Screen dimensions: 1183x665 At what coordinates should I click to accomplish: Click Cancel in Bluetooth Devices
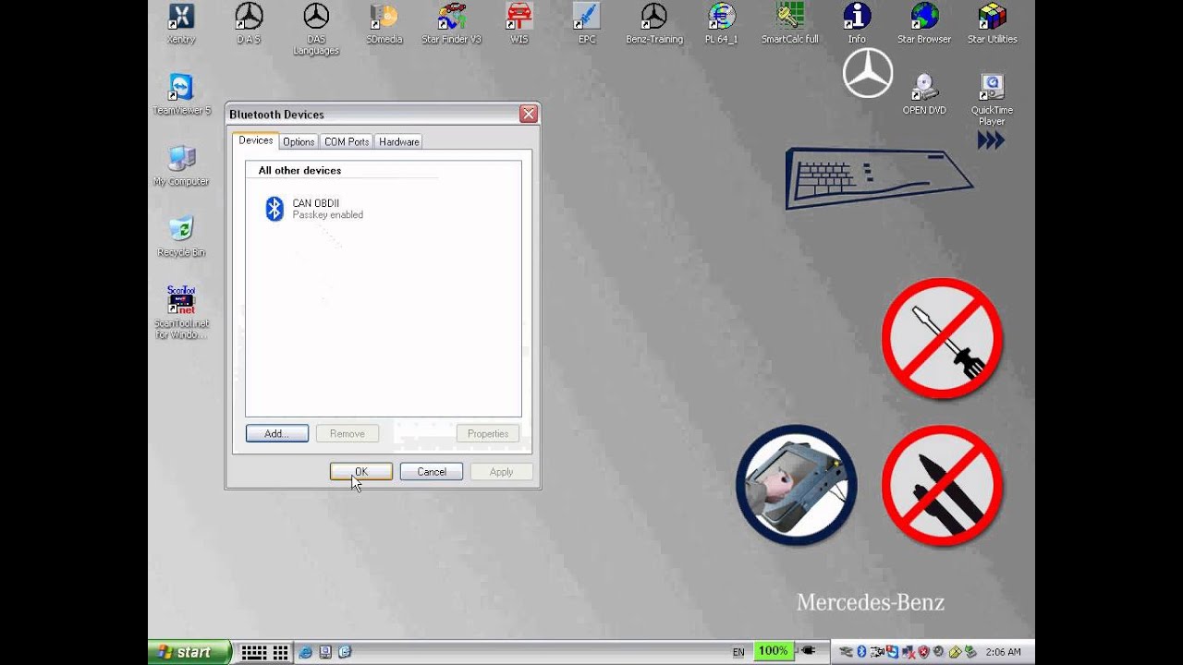point(432,471)
